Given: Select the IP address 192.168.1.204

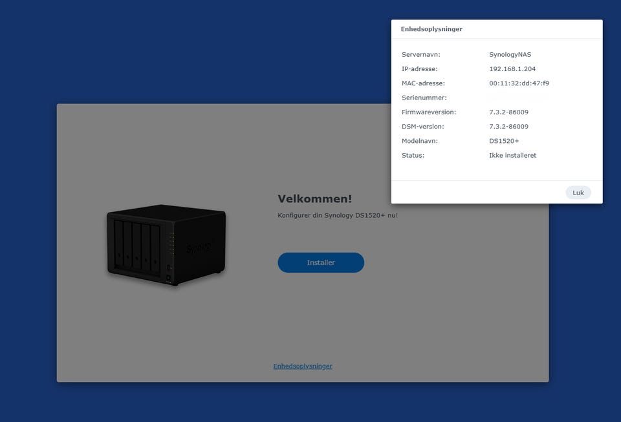Looking at the screenshot, I should [512, 69].
